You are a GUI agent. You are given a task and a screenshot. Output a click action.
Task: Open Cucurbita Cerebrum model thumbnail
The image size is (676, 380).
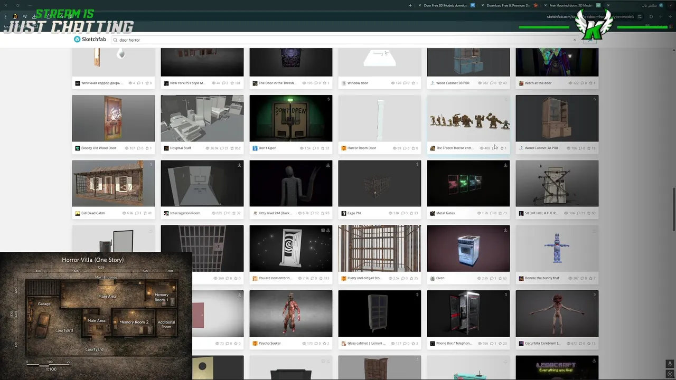[557, 313]
